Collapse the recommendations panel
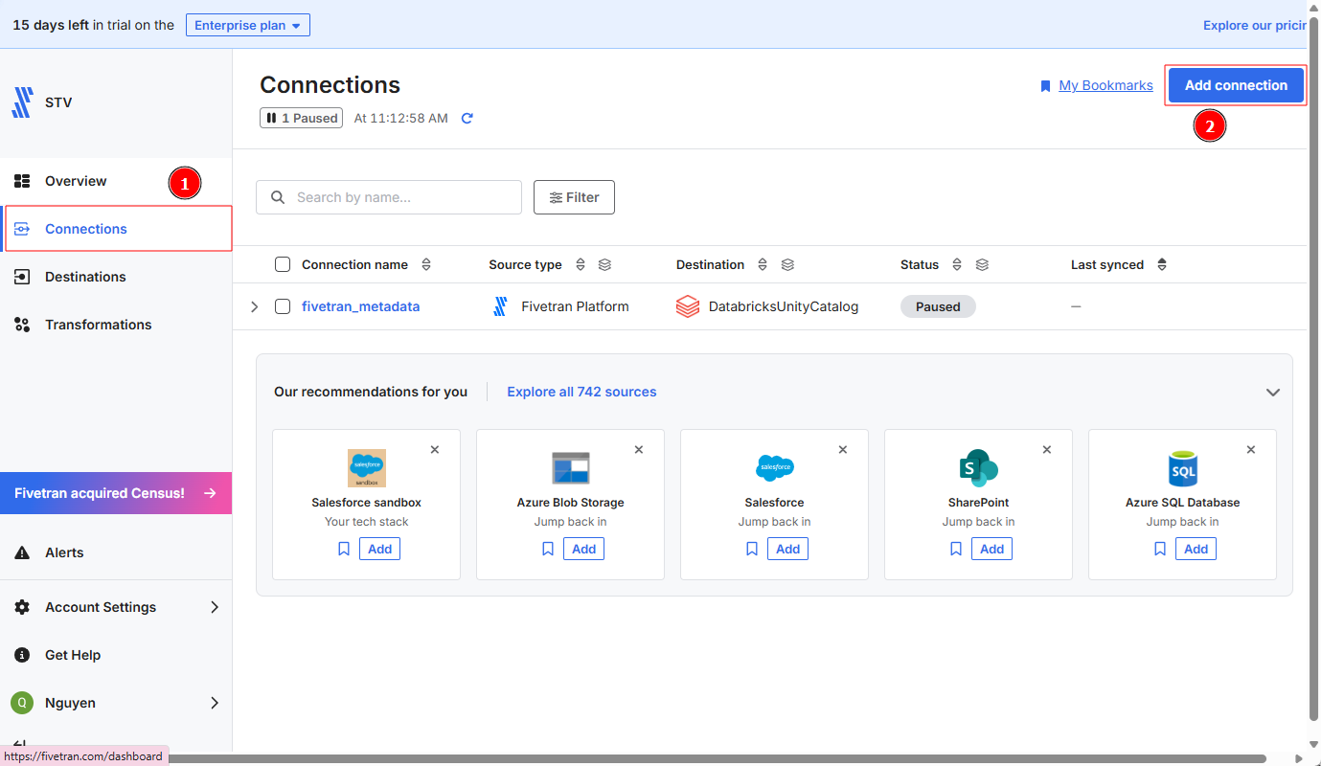The image size is (1321, 766). click(1272, 393)
